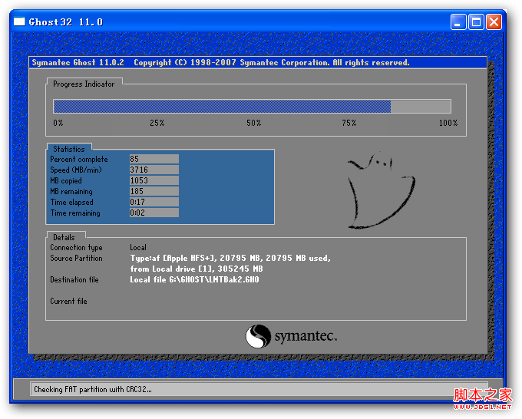Screen dimensions: 522x419
Task: Click the 100% progress scale mark
Action: (448, 123)
